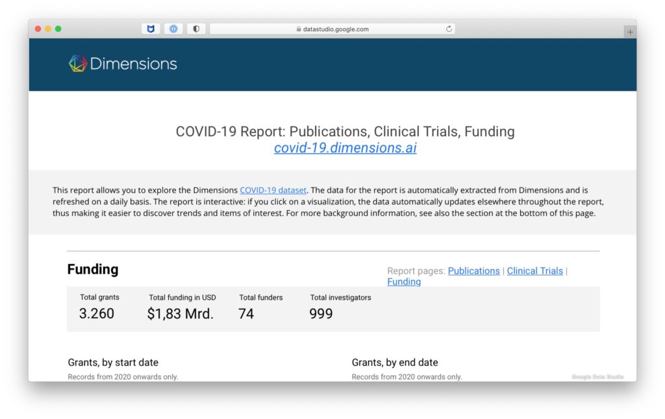This screenshot has width=665, height=419.
Task: Open a new tab with the plus button
Action: pyautogui.click(x=630, y=32)
